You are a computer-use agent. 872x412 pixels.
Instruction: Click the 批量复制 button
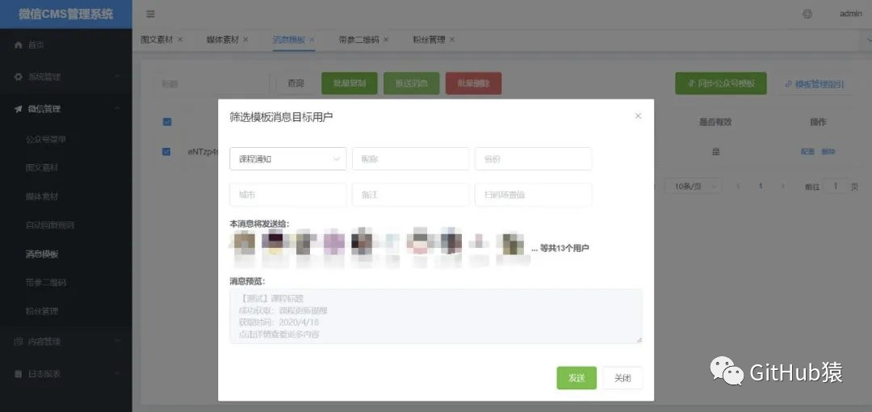click(x=350, y=83)
